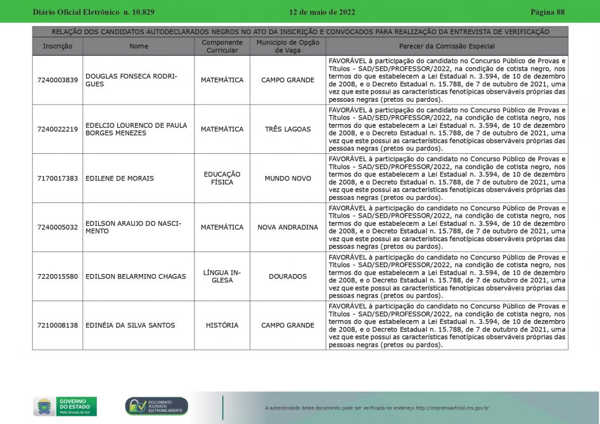
Task: Click the parecer text for Edinéia da Silva Santos
Action: pyautogui.click(x=447, y=325)
